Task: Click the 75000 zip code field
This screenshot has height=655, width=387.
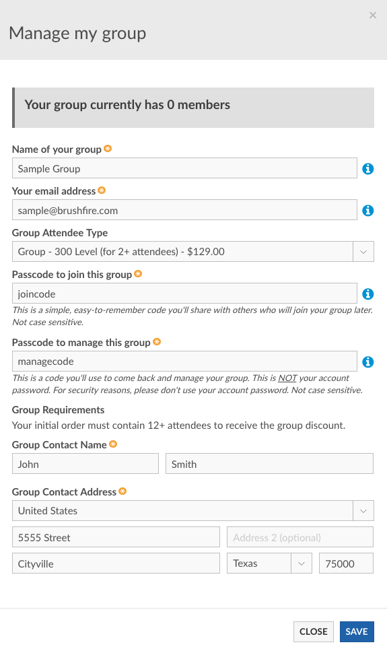Action: [x=346, y=563]
